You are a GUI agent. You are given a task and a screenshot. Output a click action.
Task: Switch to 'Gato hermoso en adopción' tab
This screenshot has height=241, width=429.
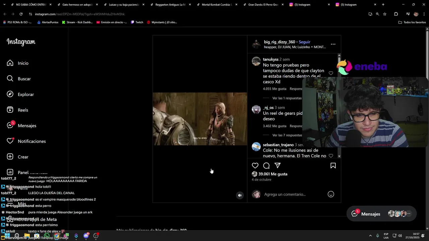point(77,5)
